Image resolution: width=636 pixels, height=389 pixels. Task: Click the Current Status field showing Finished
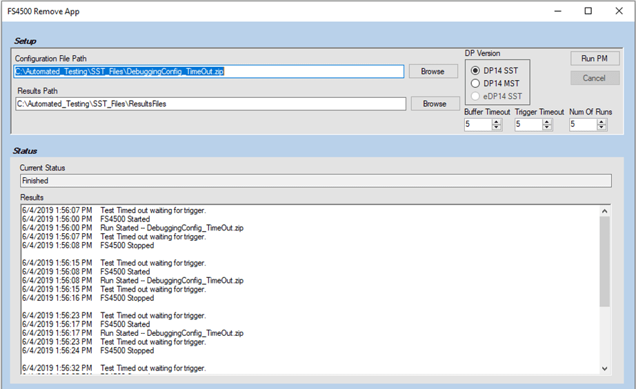tap(315, 181)
